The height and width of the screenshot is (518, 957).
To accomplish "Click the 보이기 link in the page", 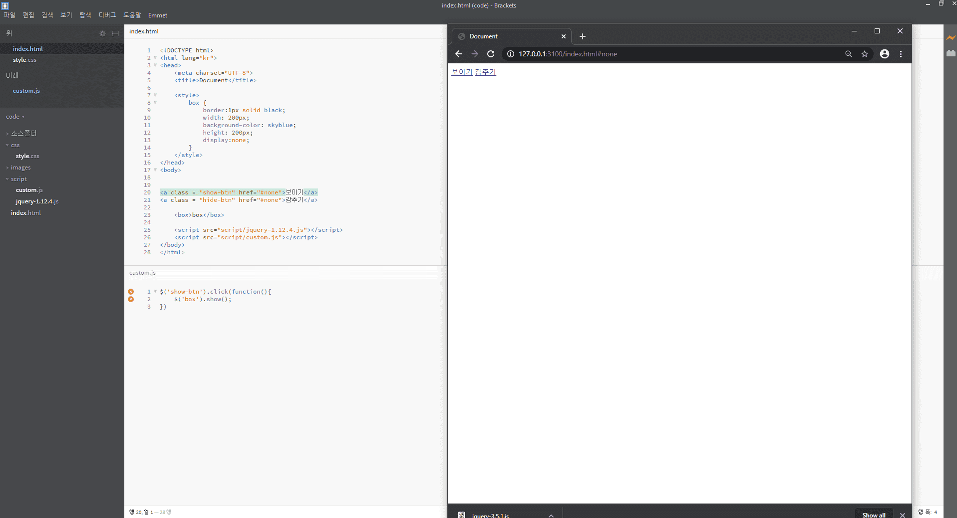I will 461,72.
